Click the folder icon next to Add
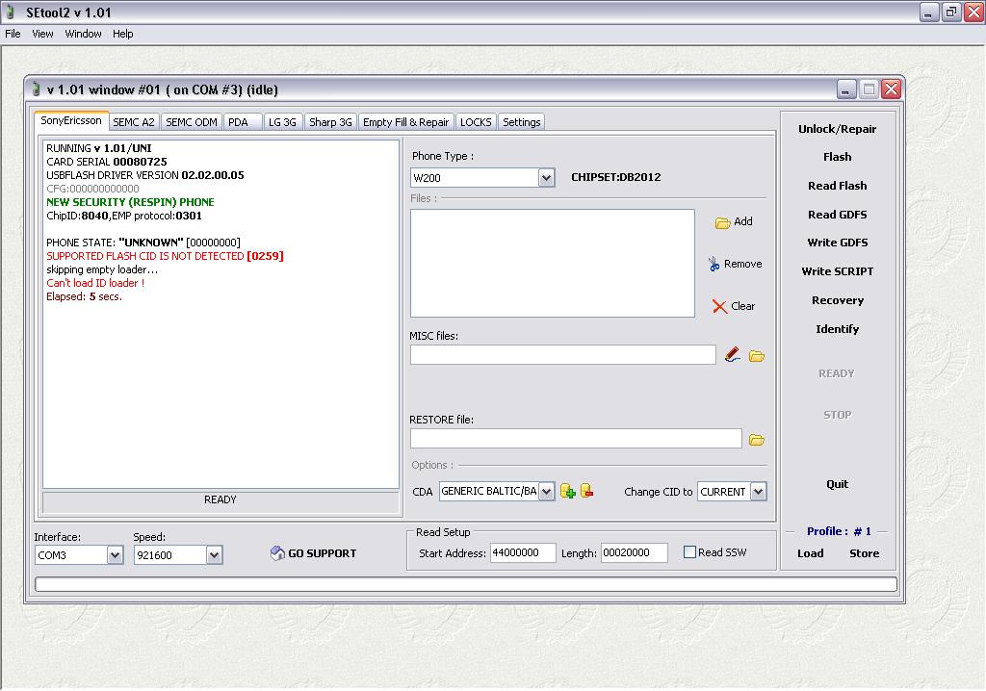This screenshot has height=691, width=986. pos(722,222)
